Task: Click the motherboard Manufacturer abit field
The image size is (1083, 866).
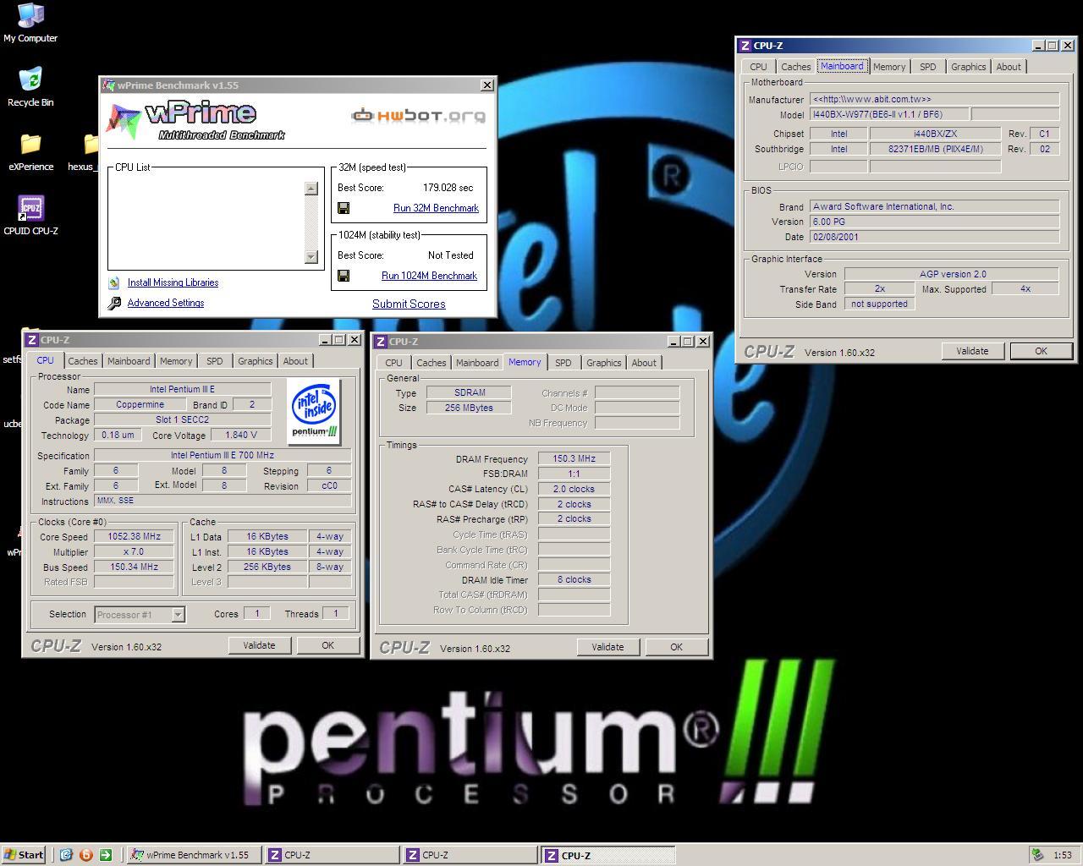Action: [x=934, y=99]
